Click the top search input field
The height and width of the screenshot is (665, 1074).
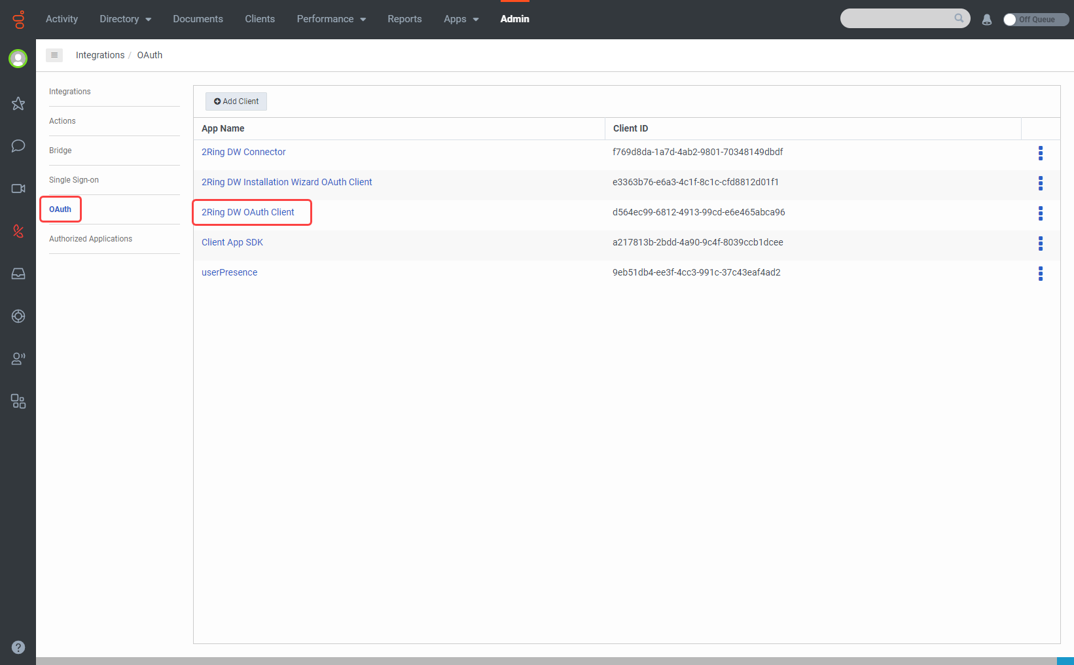pos(897,18)
